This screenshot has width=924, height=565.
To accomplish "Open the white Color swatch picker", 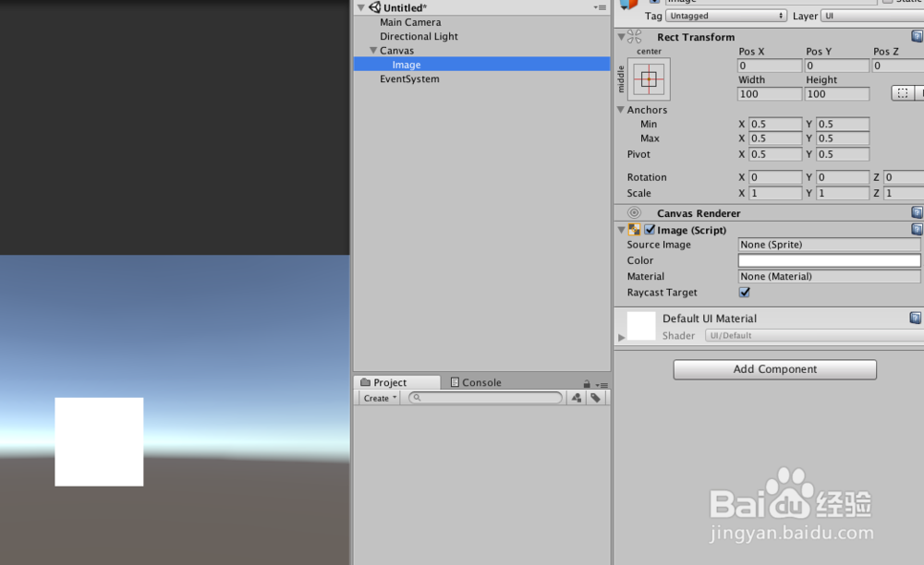I will [x=829, y=260].
